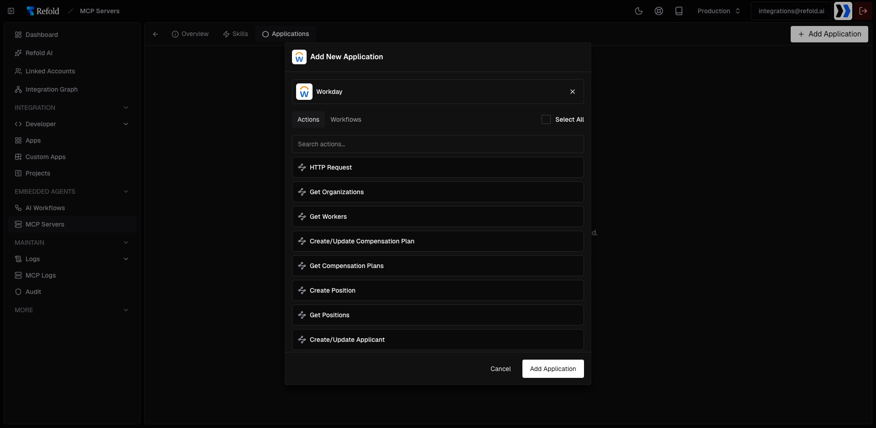Screen dimensions: 876x428
Task: Click the Refold AI sparkle icon
Action: point(18,53)
